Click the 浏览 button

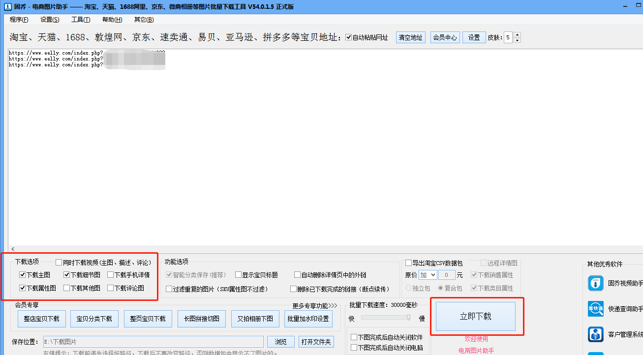(281, 342)
